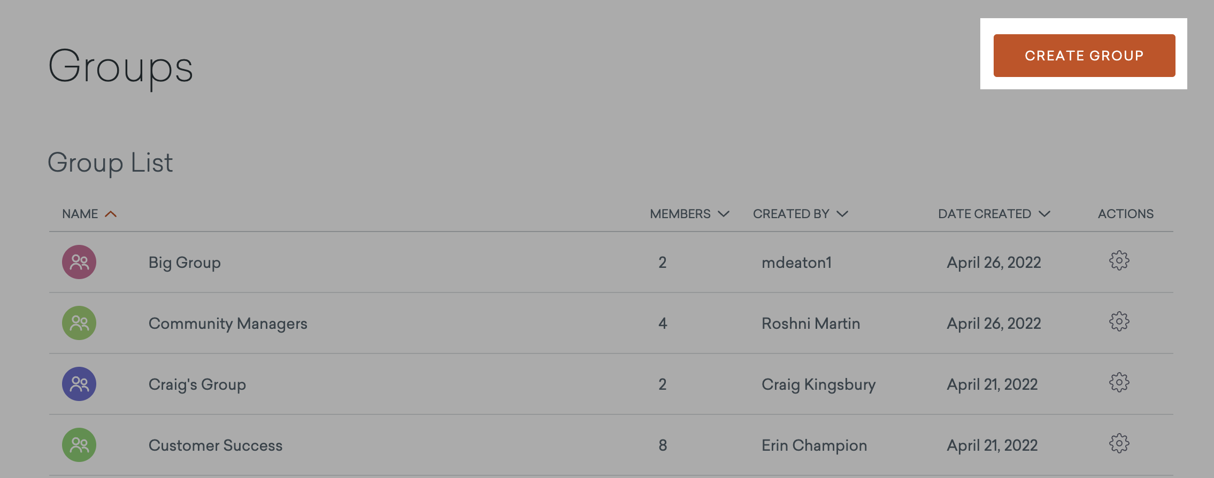
Task: Click the purple Craig's Group avatar icon
Action: (79, 384)
